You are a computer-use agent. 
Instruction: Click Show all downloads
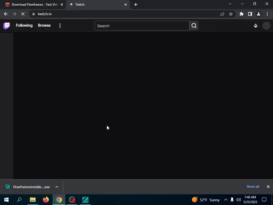pos(253,187)
